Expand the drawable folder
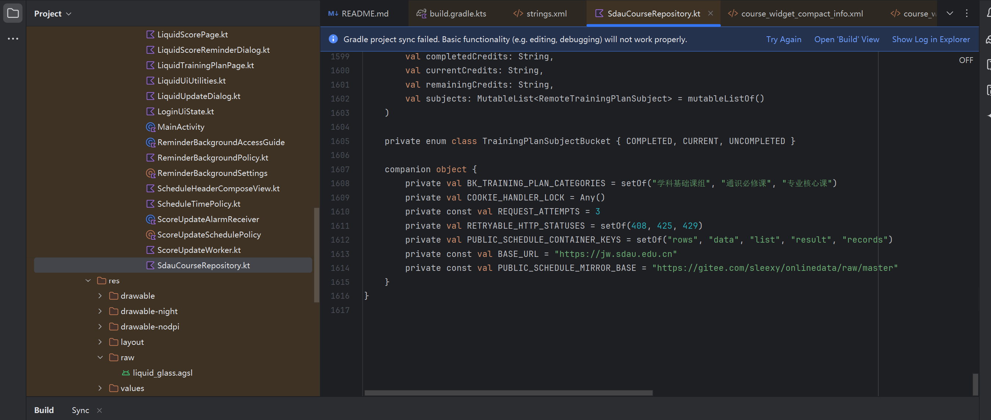991x420 pixels. pos(100,296)
